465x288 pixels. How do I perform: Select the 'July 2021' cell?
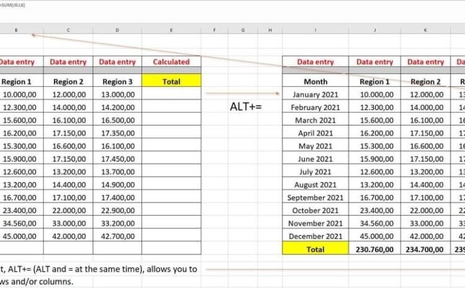[x=315, y=172]
